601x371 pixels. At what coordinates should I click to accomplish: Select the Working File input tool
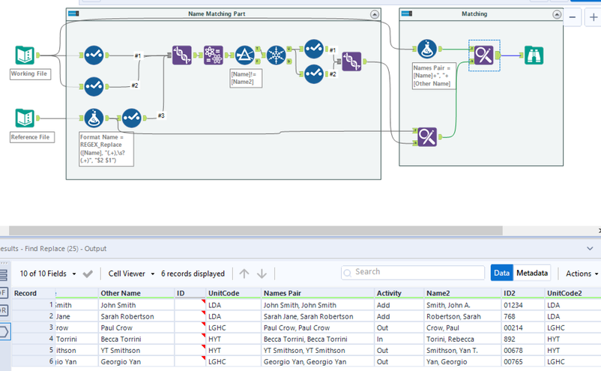coord(25,55)
